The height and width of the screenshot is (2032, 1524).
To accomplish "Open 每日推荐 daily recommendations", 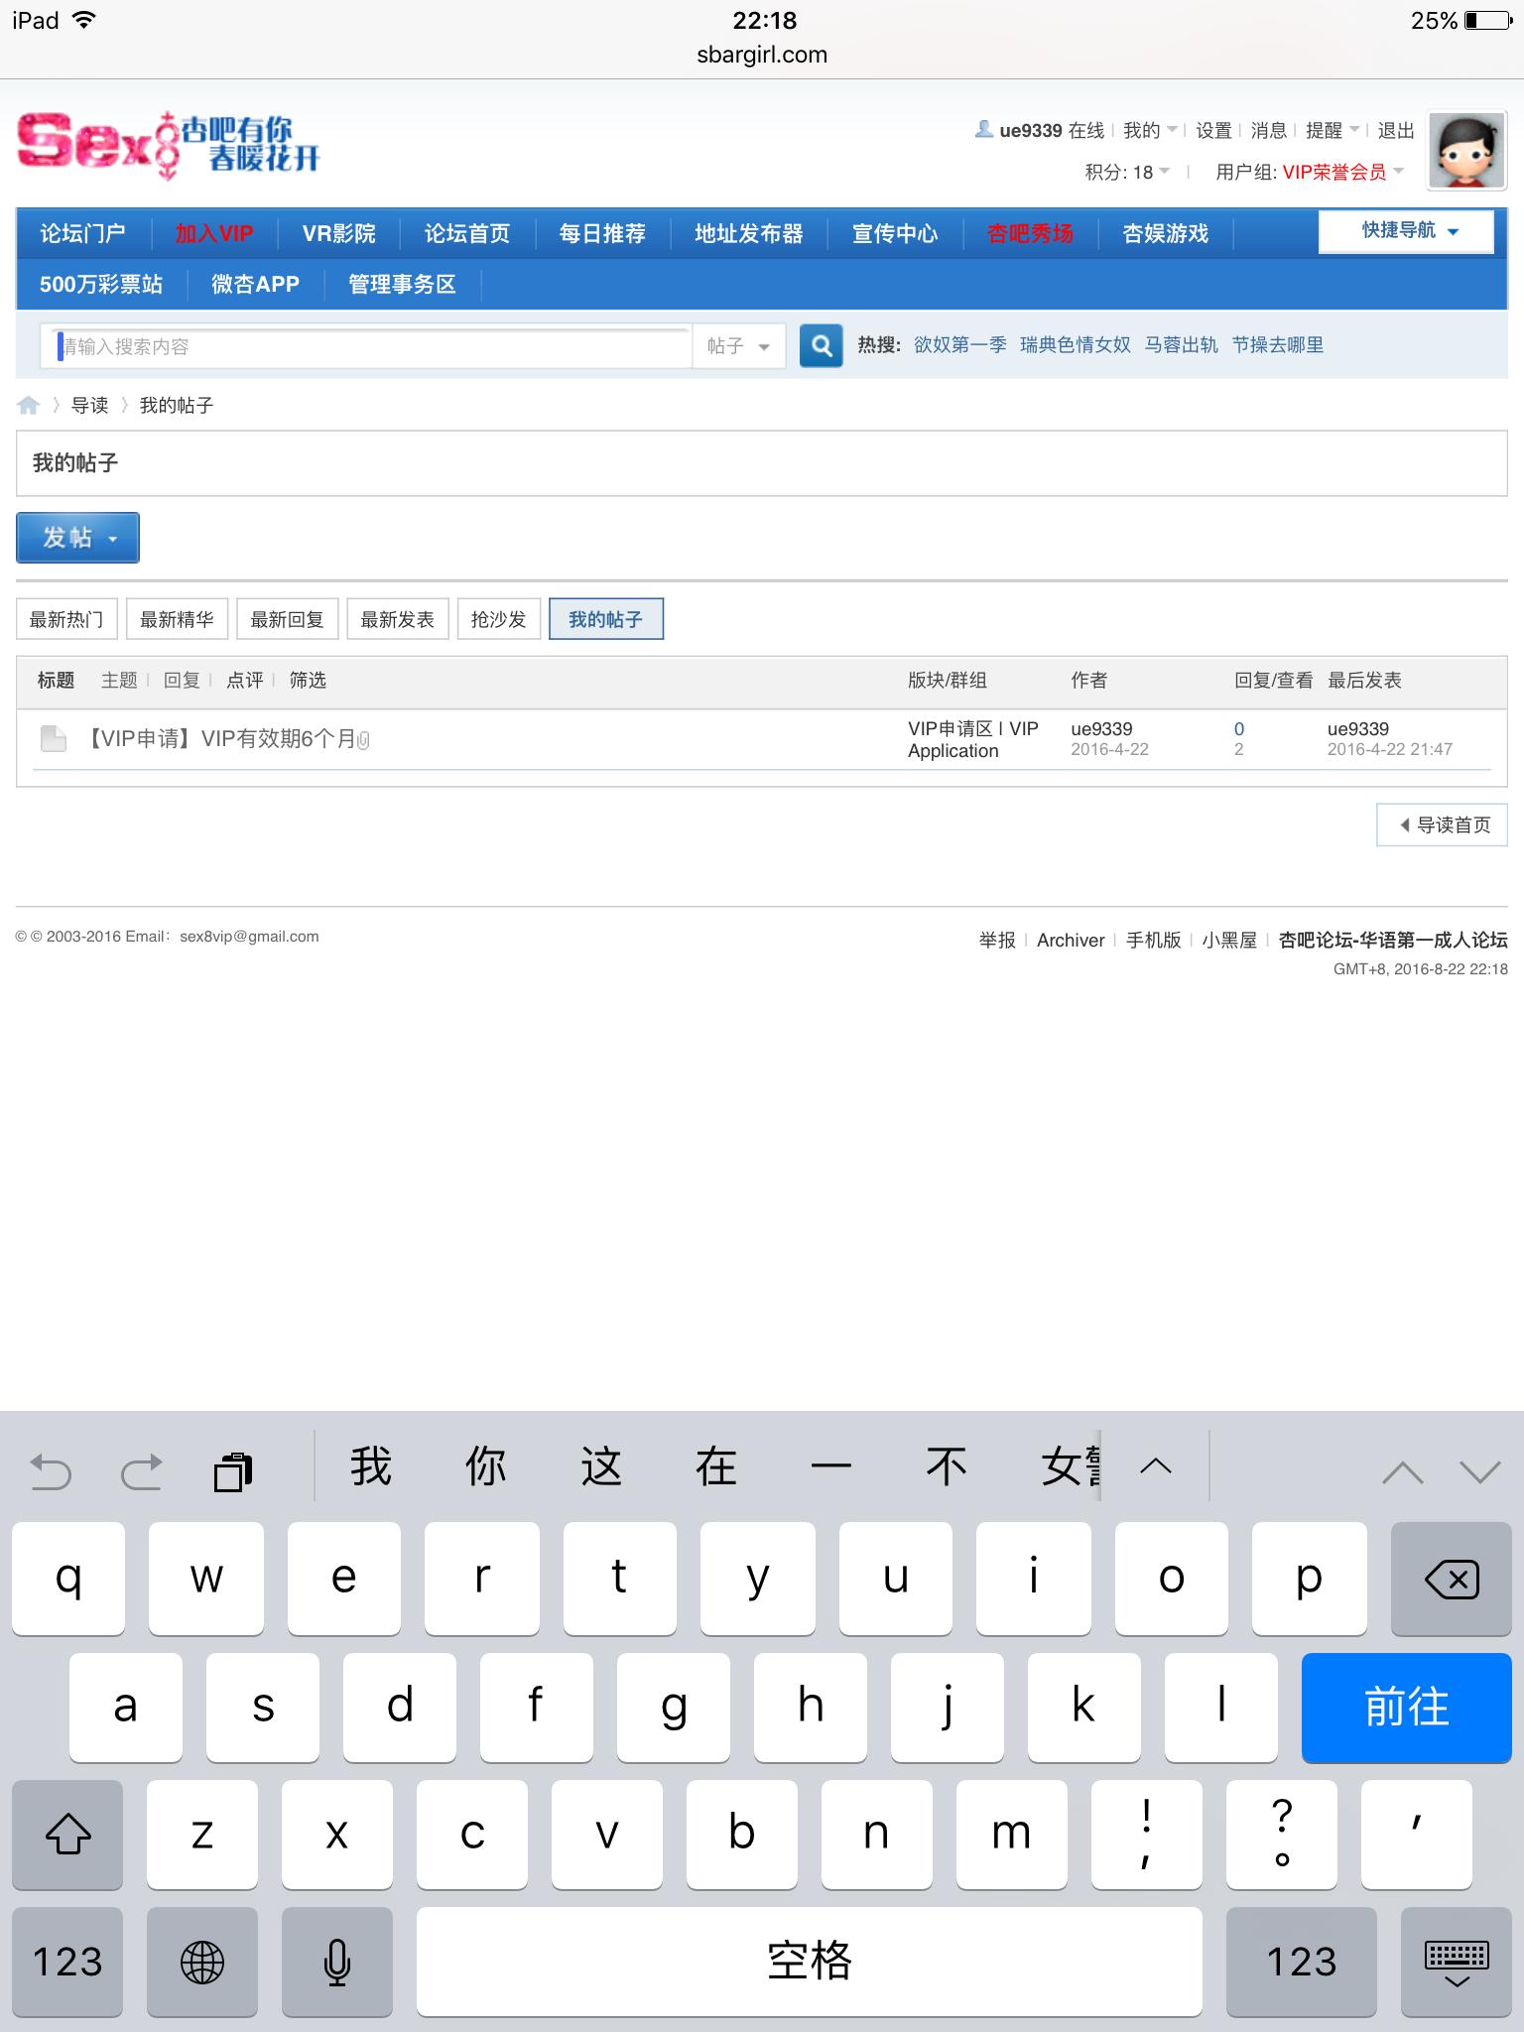I will (x=602, y=234).
